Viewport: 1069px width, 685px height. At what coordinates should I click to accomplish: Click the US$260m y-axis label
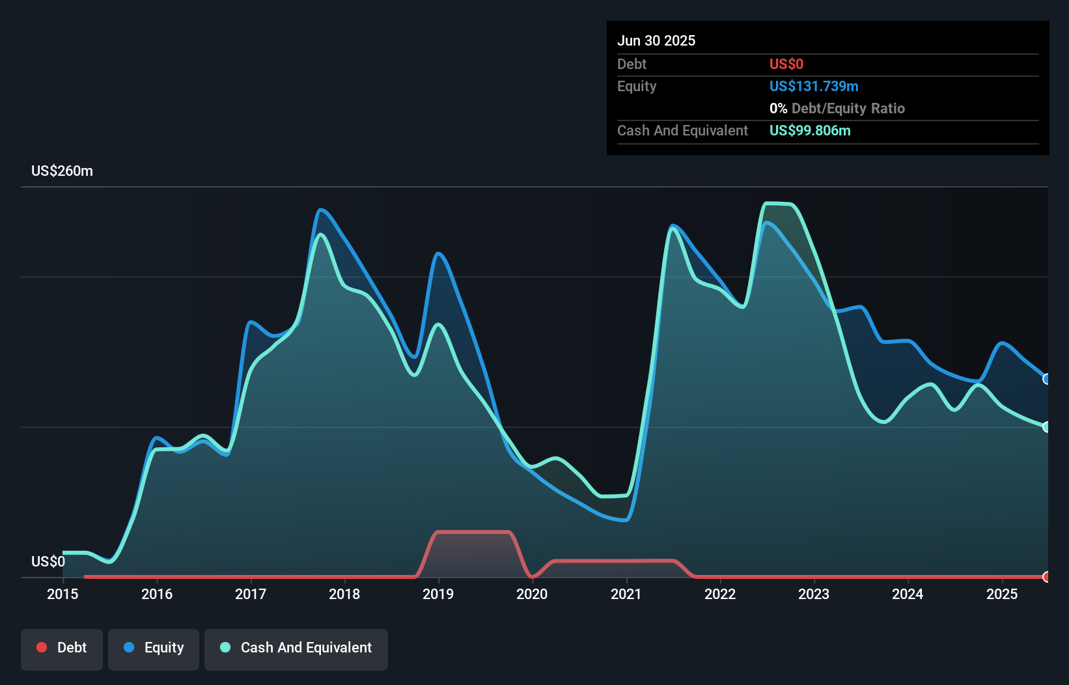[62, 171]
